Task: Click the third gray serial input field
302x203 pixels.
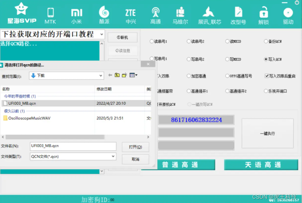Action: click(196, 145)
